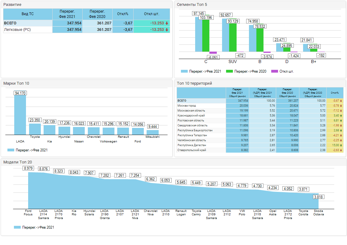Click the Откл шт. column header

click(152, 14)
